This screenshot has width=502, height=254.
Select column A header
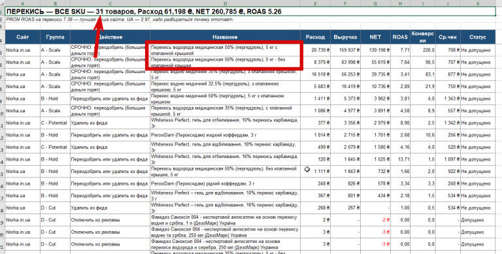23,4
